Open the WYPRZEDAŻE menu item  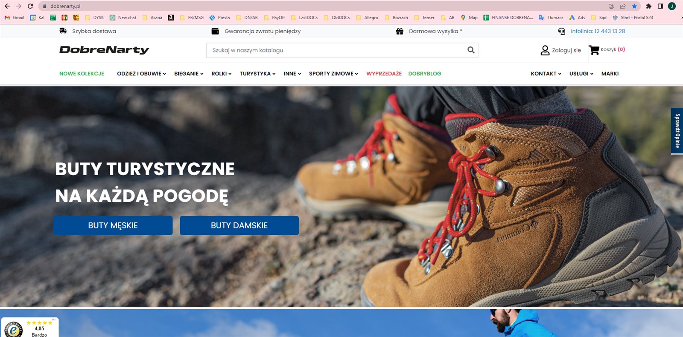(x=384, y=74)
